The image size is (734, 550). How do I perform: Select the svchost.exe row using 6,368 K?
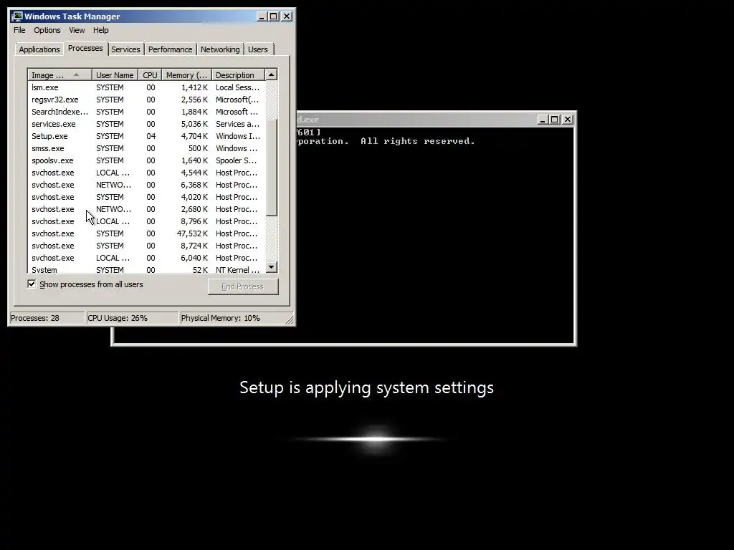coord(146,185)
